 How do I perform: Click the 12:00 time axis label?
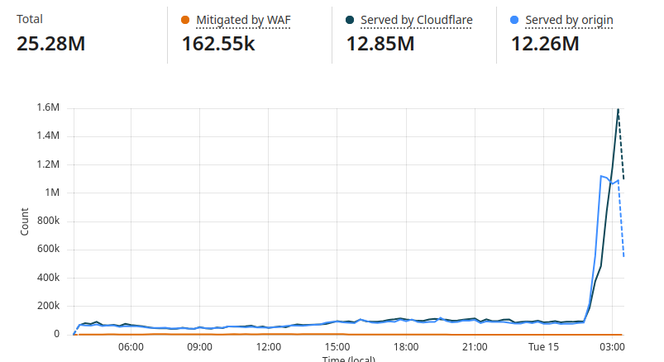point(269,347)
